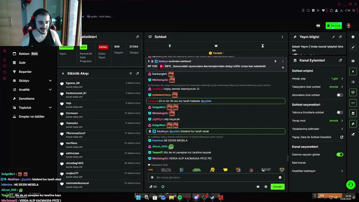Click the green Kick emote icon below input
Image resolution: width=359 pixels, height=202 pixels.
[163, 187]
